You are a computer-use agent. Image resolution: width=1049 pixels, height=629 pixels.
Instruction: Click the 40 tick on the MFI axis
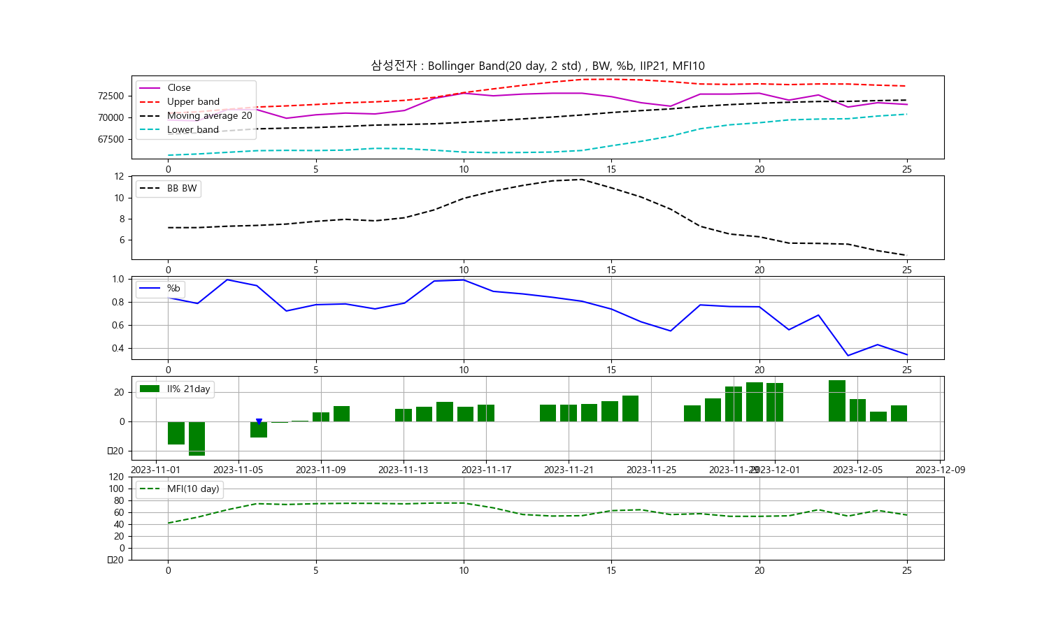(119, 525)
